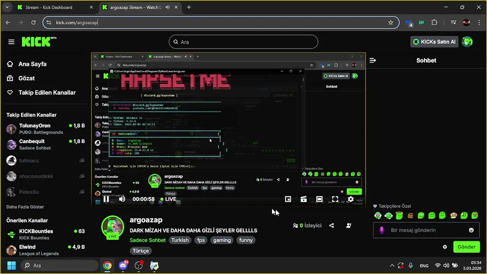Open the user avatar menu top right
This screenshot has height=274, width=487.
click(x=467, y=42)
